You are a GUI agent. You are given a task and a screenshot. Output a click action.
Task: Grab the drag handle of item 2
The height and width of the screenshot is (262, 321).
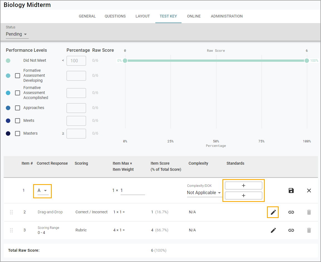tap(11, 212)
